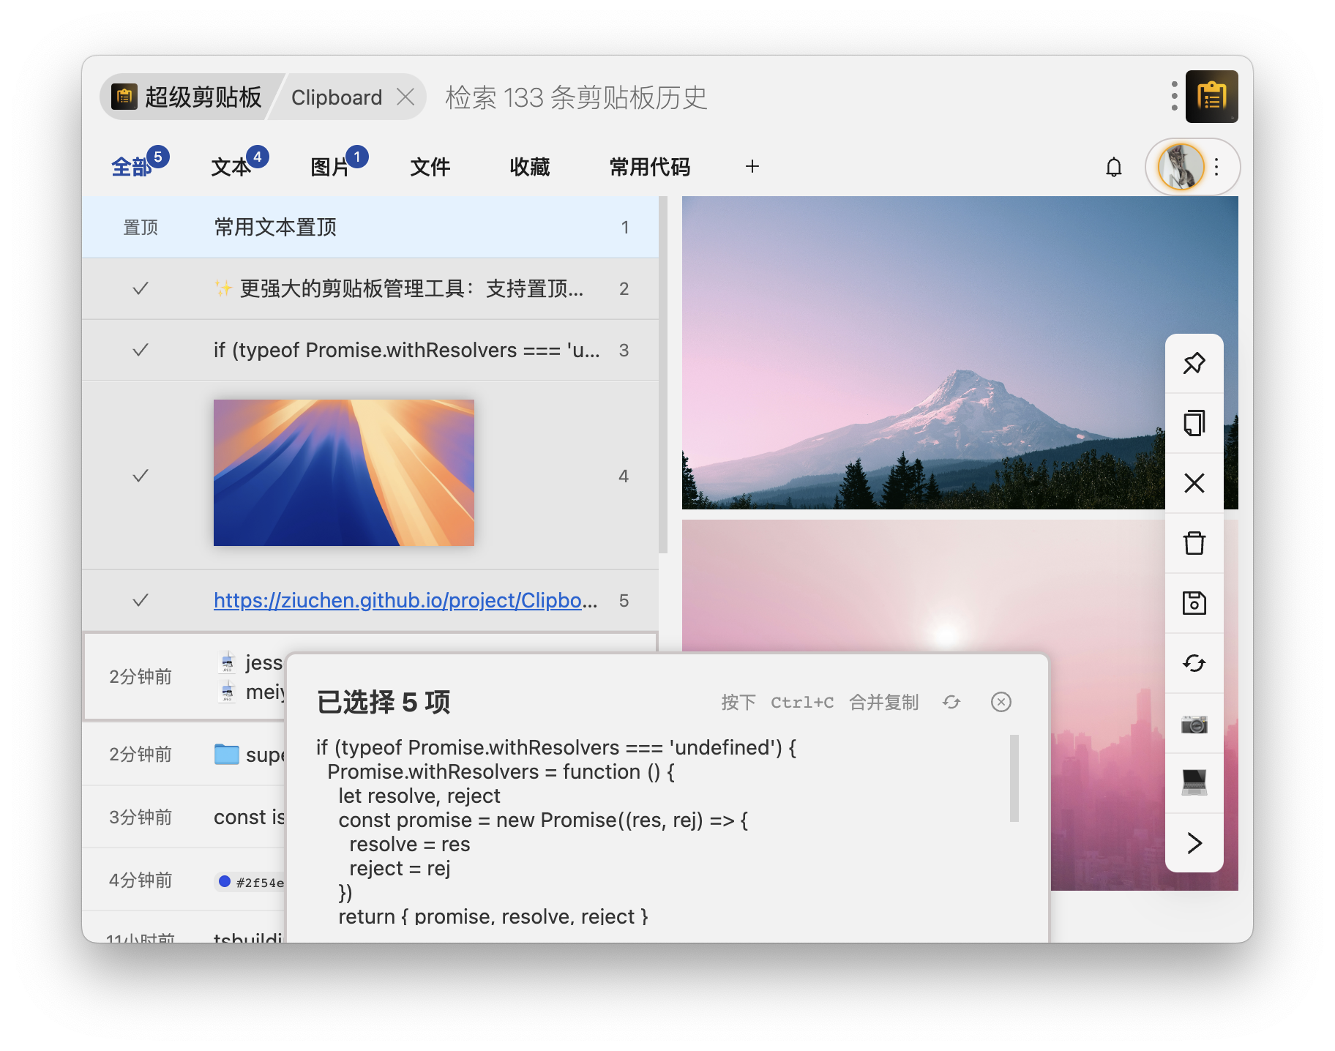This screenshot has width=1335, height=1051.
Task: Click the X icon in the side toolbar
Action: (x=1194, y=483)
